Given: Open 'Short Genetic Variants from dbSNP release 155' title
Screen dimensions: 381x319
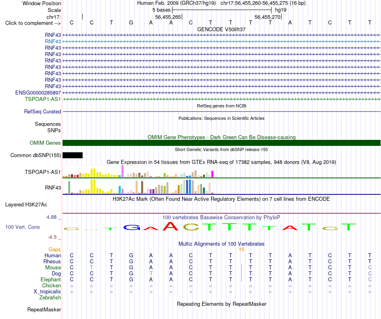Looking at the screenshot, I should [221, 149].
